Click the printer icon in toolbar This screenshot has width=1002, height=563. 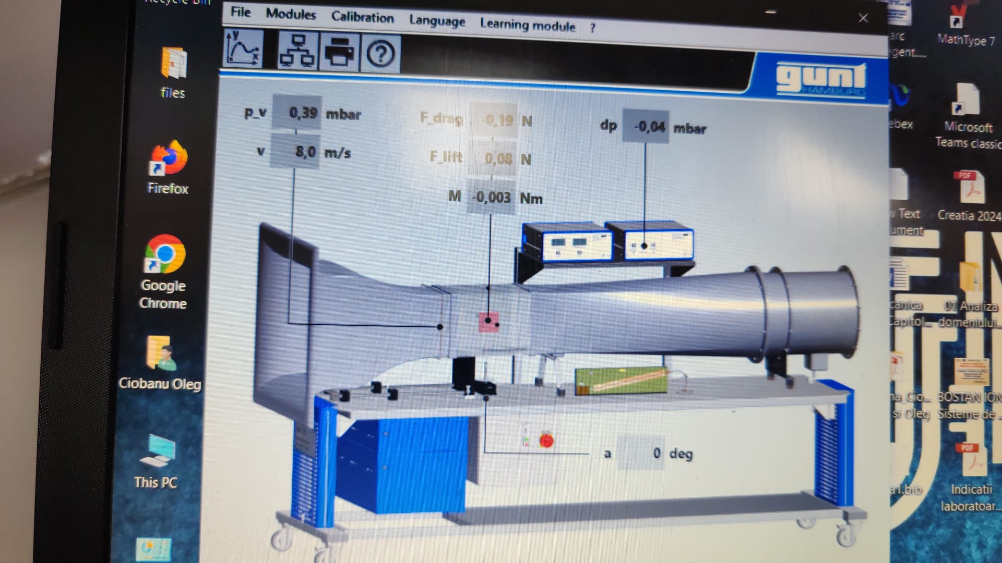click(339, 52)
